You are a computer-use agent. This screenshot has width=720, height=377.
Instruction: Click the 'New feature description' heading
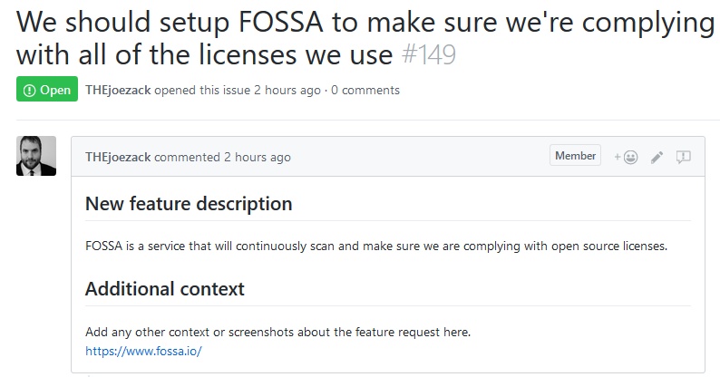189,204
